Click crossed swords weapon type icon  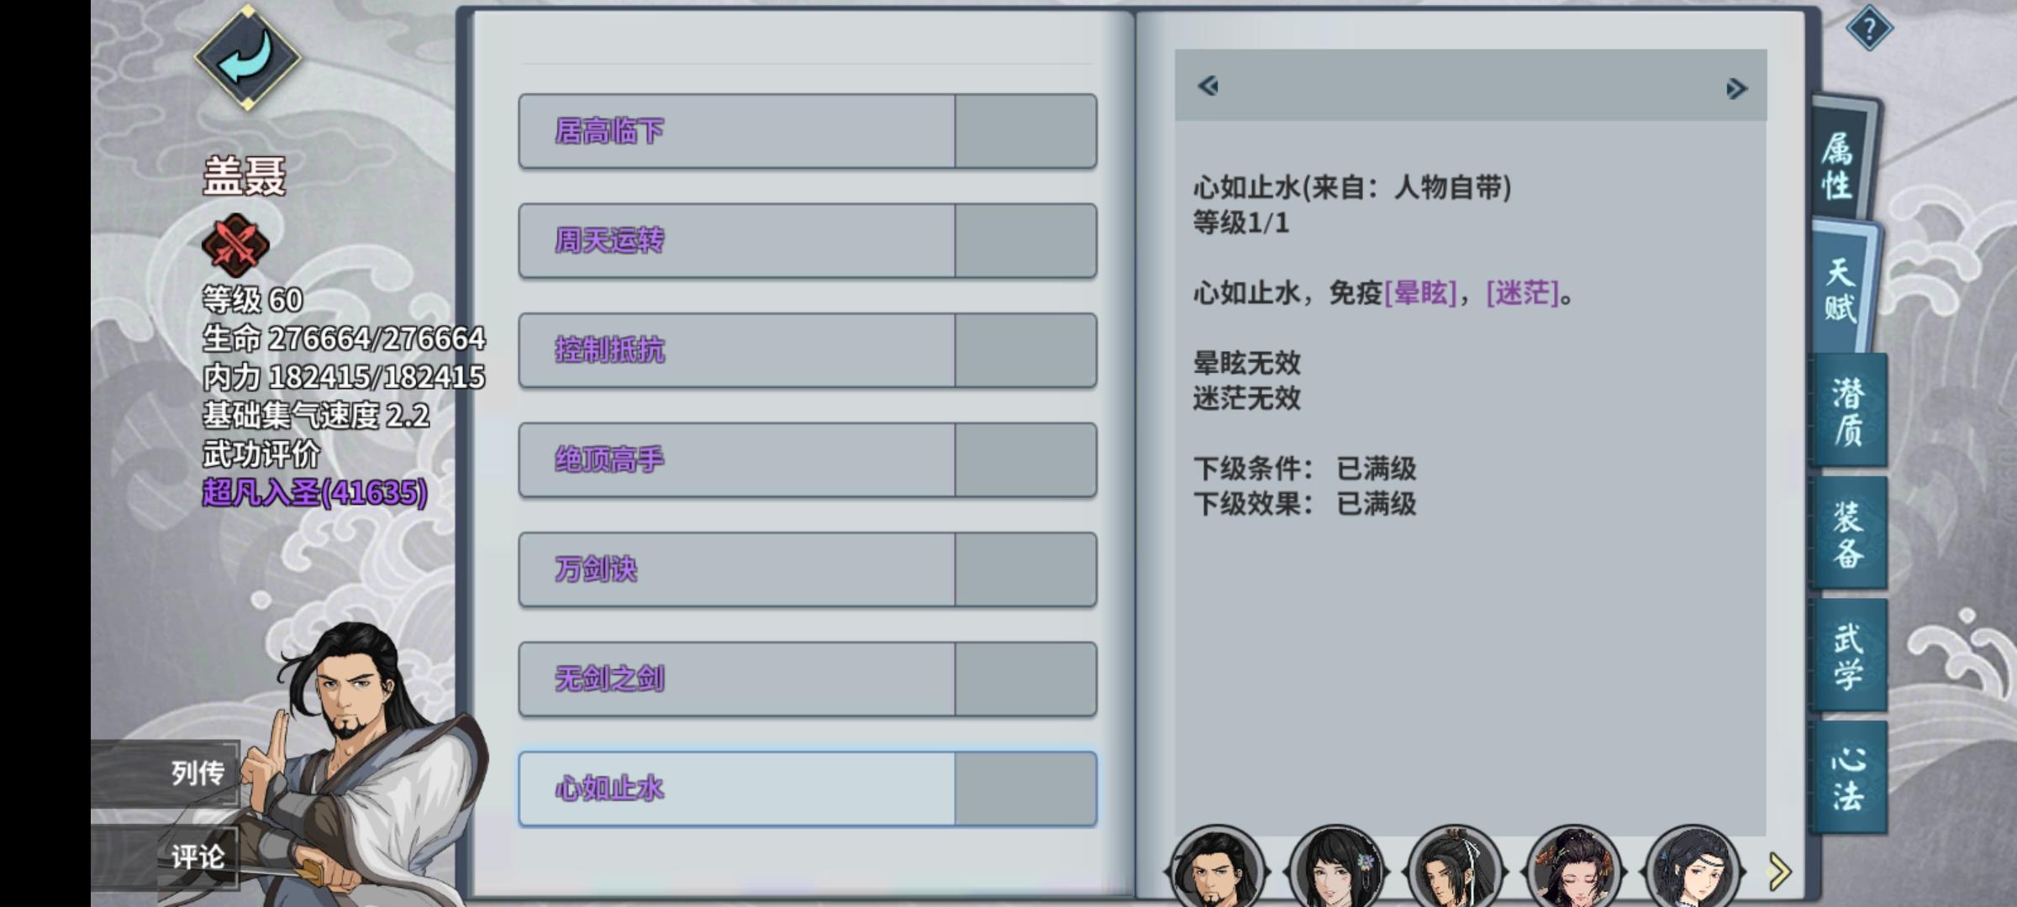pos(235,245)
